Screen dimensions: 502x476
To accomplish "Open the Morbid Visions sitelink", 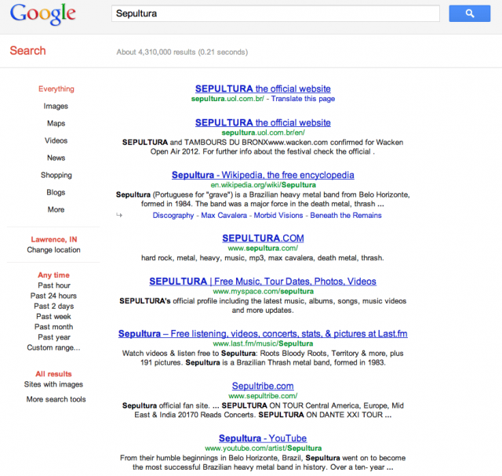I will point(278,216).
